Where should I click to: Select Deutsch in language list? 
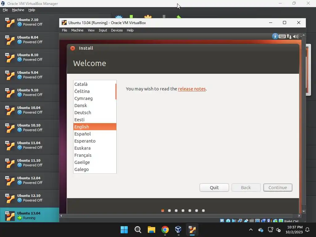click(x=94, y=112)
